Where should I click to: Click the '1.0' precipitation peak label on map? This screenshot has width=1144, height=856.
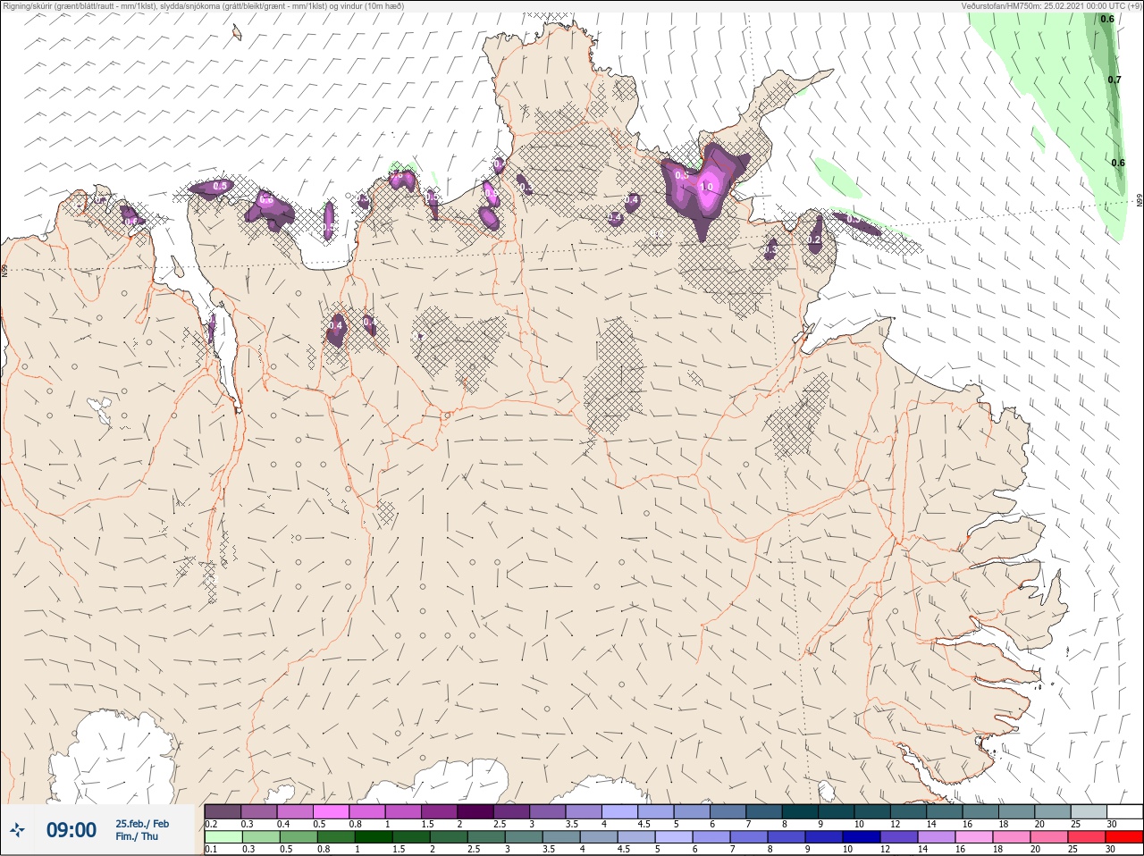pyautogui.click(x=708, y=187)
